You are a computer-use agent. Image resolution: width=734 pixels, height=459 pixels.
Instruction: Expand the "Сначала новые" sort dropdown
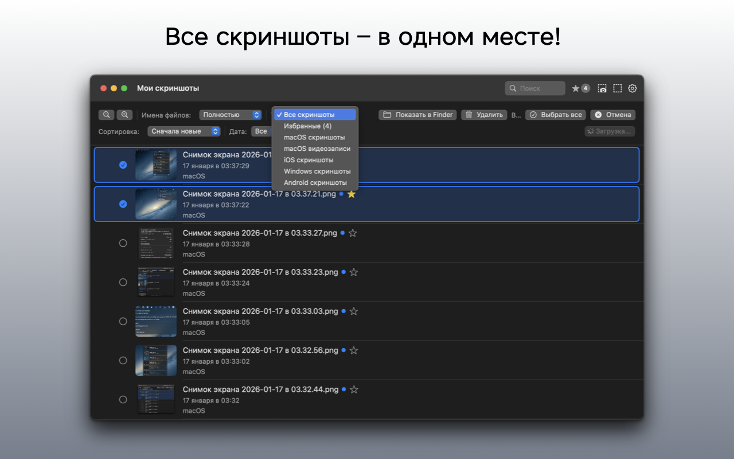click(x=183, y=131)
